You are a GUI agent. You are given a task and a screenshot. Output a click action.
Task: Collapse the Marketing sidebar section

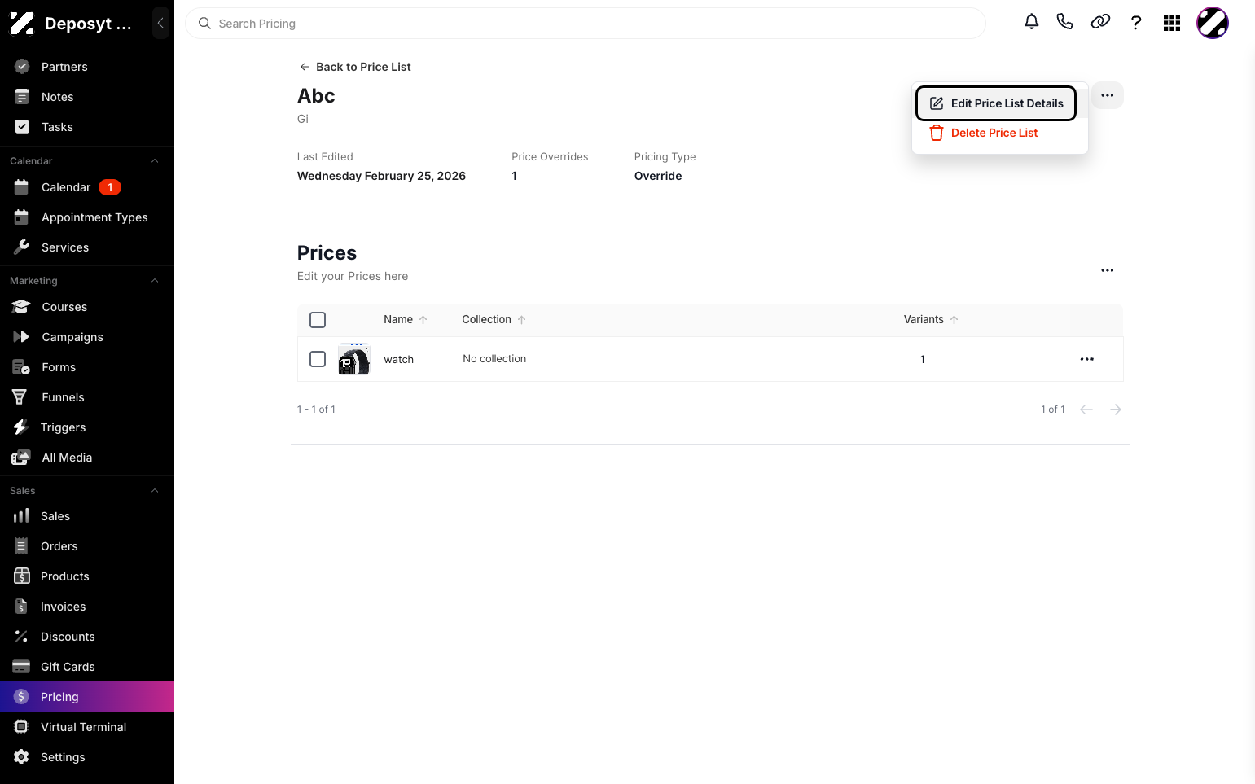155,281
